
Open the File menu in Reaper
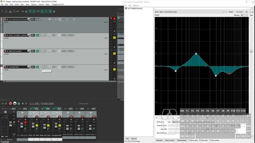coord(2,4)
